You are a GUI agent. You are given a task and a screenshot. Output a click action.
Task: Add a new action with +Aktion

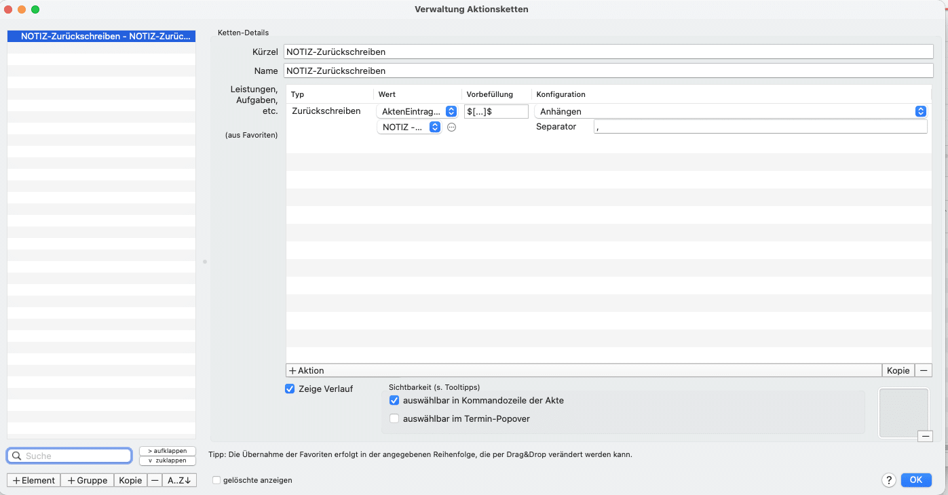point(307,370)
